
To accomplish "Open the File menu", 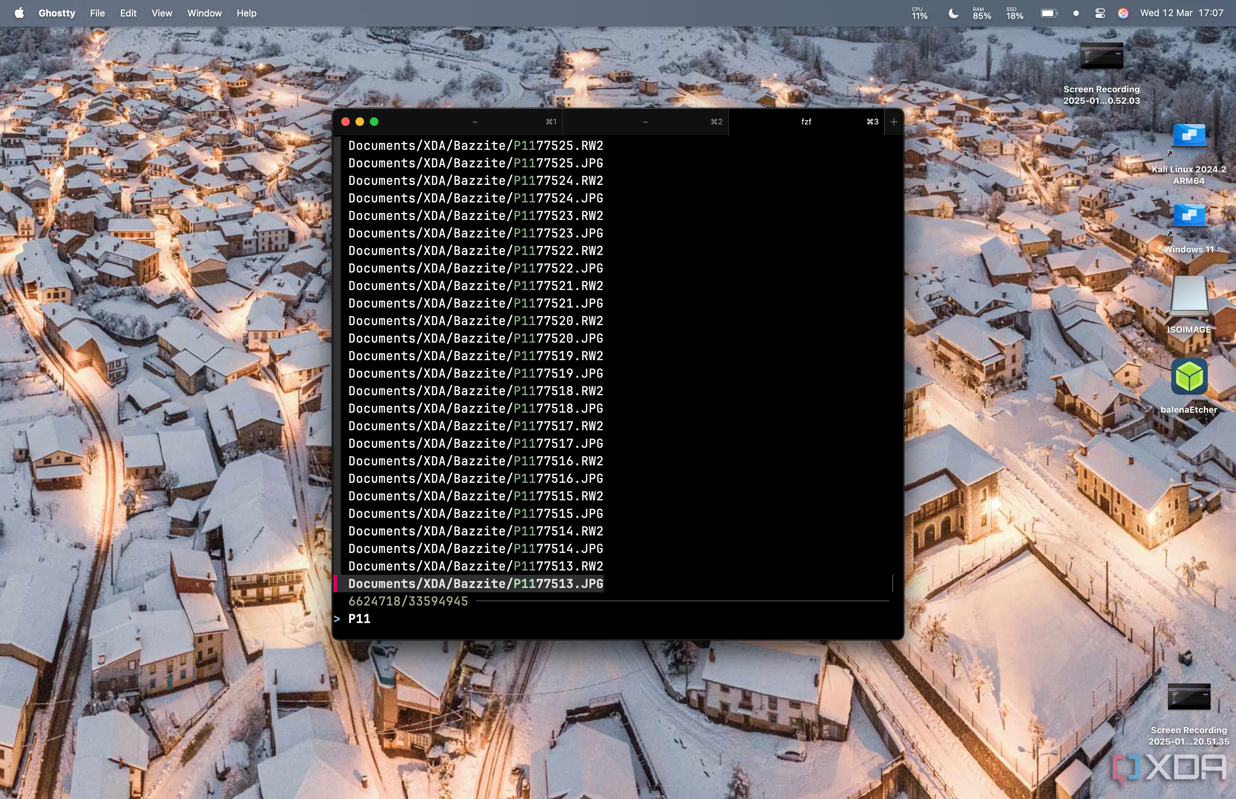I will pyautogui.click(x=97, y=13).
